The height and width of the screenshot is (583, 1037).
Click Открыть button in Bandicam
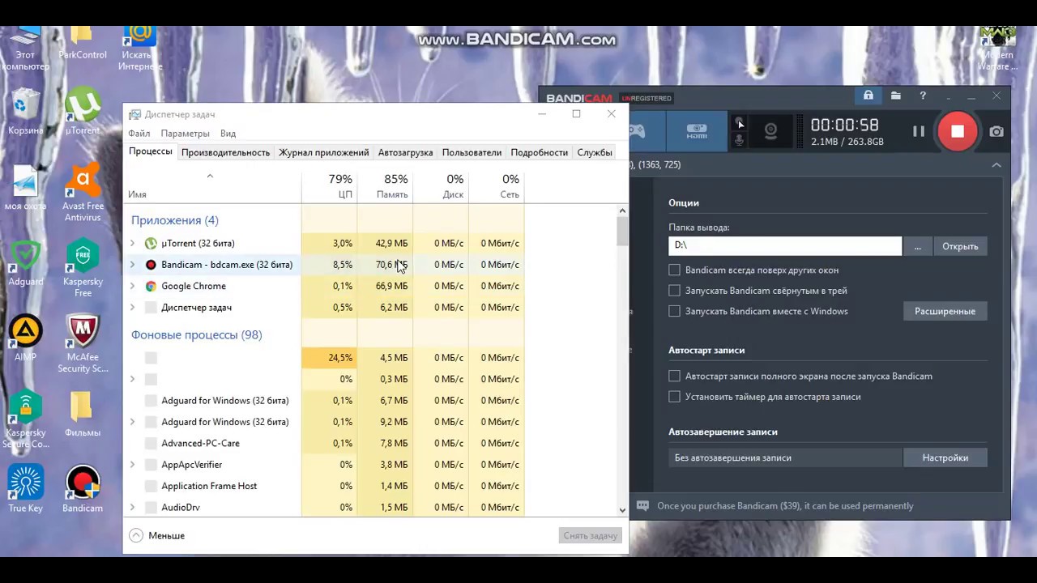pyautogui.click(x=960, y=246)
